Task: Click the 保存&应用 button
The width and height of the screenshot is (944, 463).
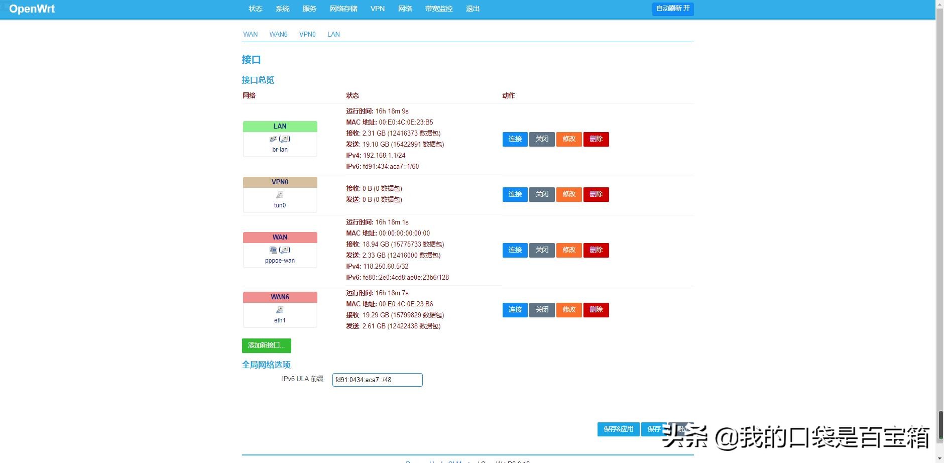Action: [618, 429]
